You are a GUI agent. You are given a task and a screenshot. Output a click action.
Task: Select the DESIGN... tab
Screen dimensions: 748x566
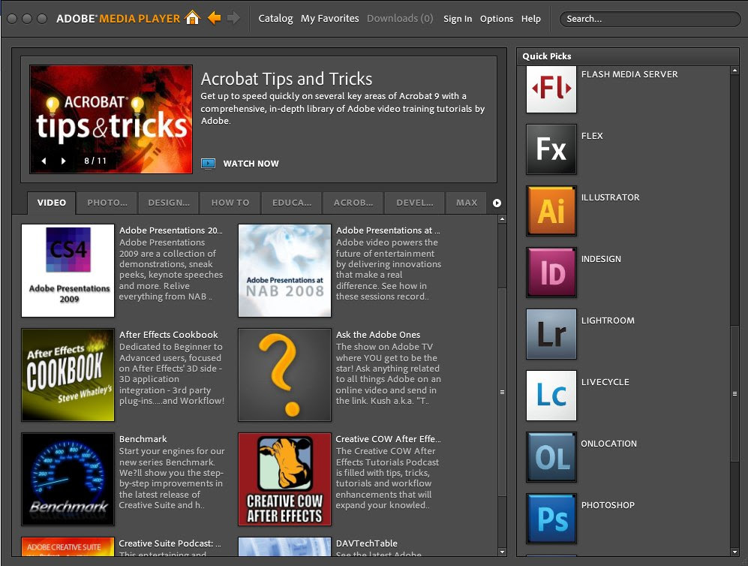click(169, 203)
